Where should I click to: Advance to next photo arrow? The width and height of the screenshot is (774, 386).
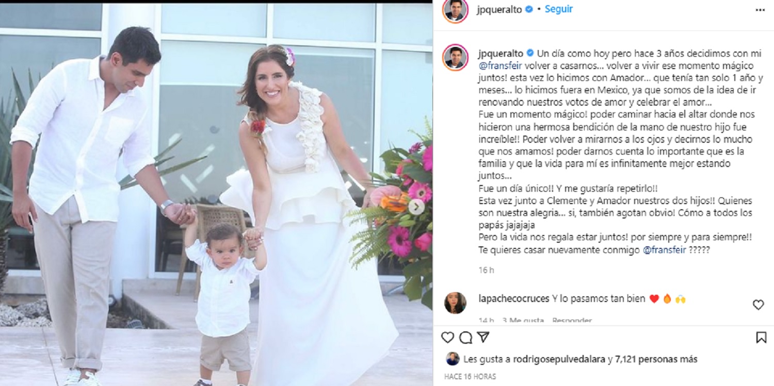coord(417,207)
